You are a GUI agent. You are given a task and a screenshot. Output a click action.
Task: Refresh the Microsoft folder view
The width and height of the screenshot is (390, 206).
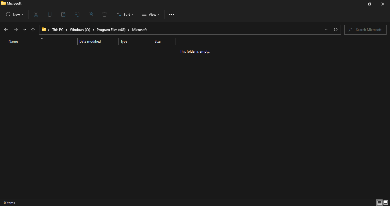tap(336, 29)
